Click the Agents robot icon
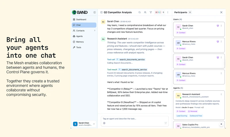Screen dimensions: 230x137 (74, 36)
